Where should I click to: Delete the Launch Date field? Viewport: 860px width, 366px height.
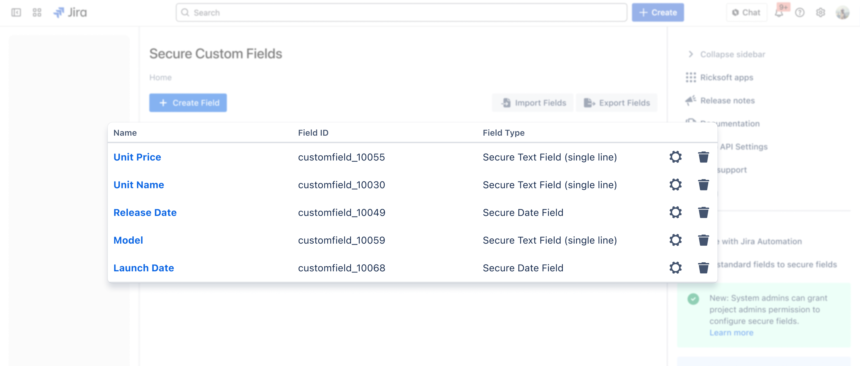point(704,268)
